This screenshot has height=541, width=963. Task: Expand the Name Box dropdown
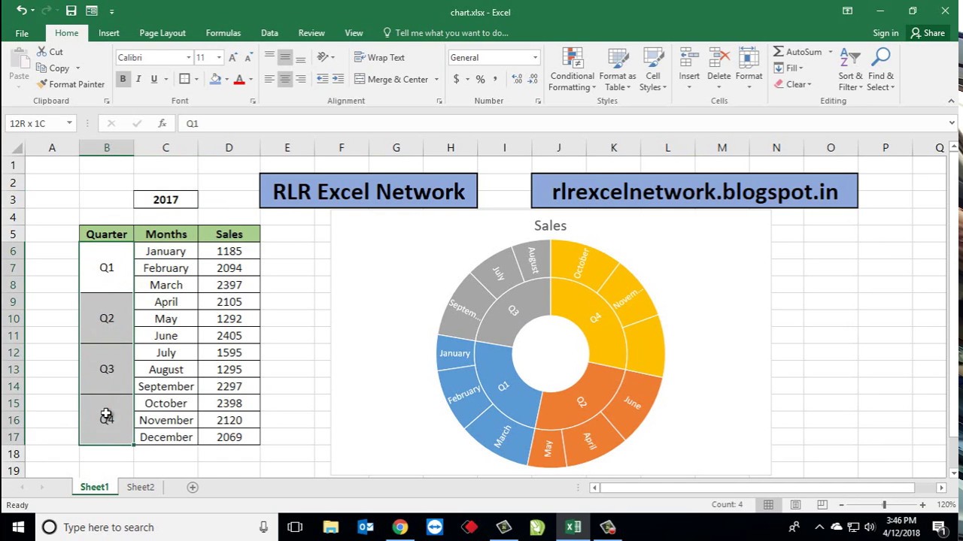click(x=69, y=123)
